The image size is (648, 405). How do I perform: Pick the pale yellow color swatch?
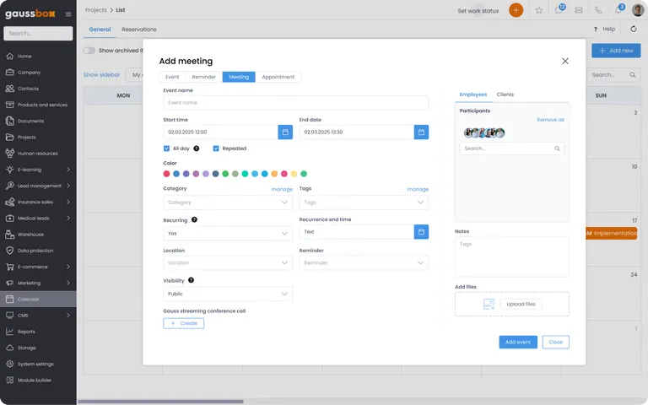294,174
